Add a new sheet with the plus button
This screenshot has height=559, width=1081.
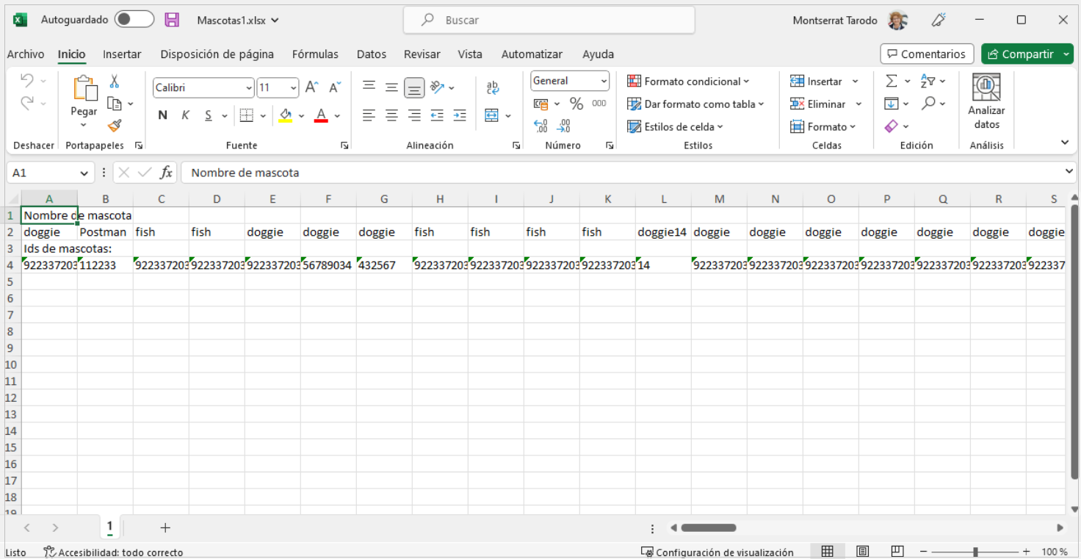pos(164,527)
